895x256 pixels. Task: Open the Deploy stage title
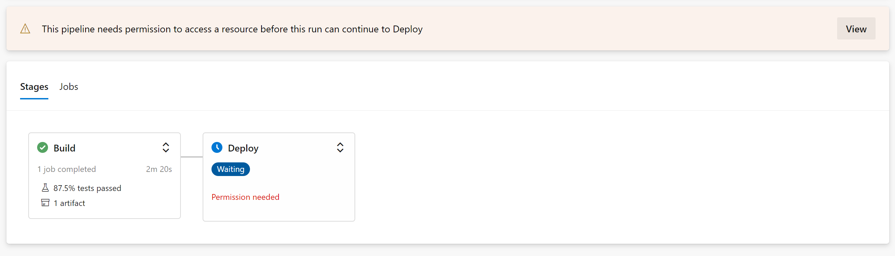click(243, 148)
